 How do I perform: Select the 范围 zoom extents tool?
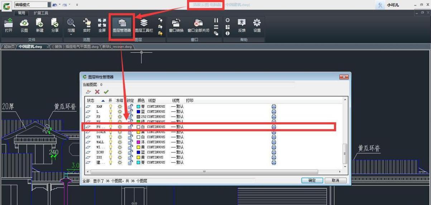pyautogui.click(x=71, y=25)
